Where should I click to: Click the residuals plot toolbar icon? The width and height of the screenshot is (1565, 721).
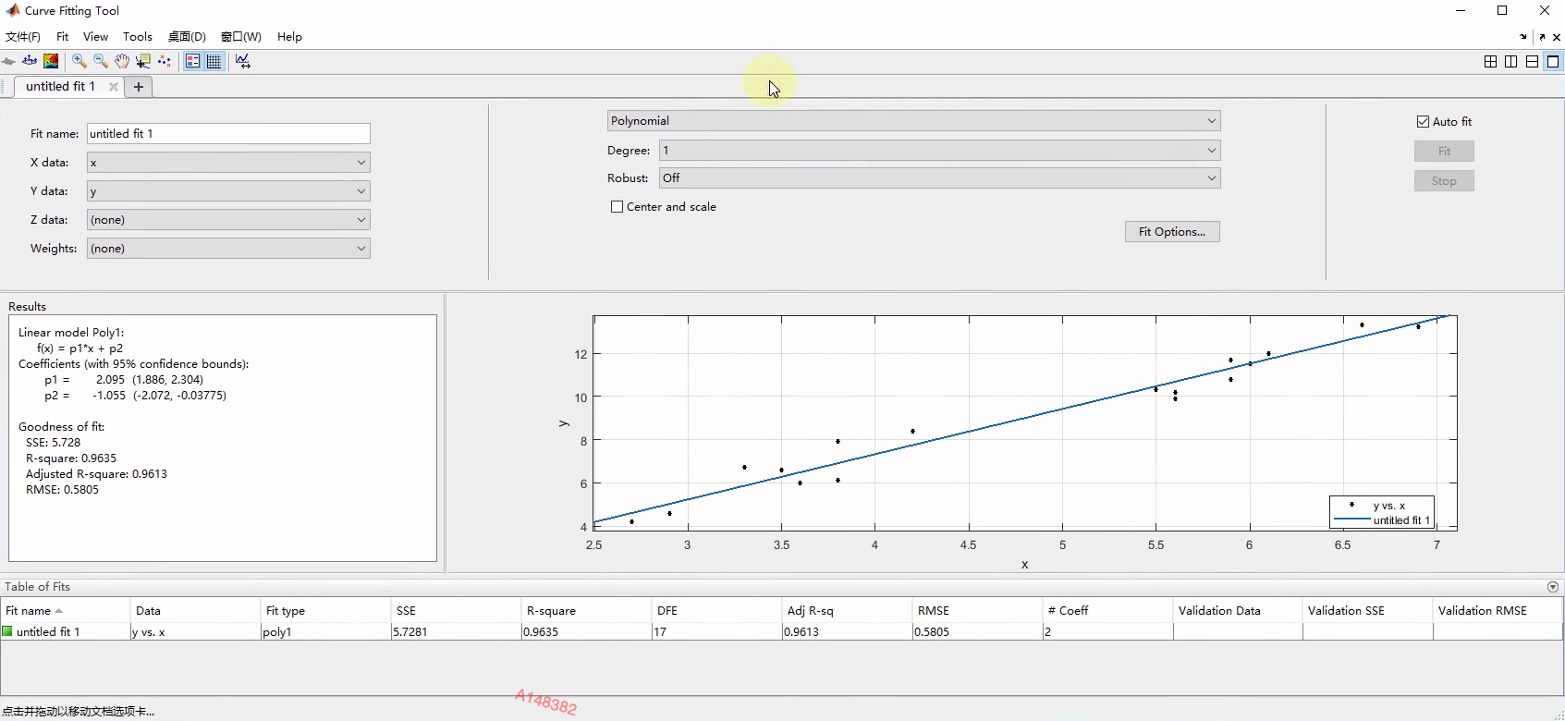pos(30,61)
